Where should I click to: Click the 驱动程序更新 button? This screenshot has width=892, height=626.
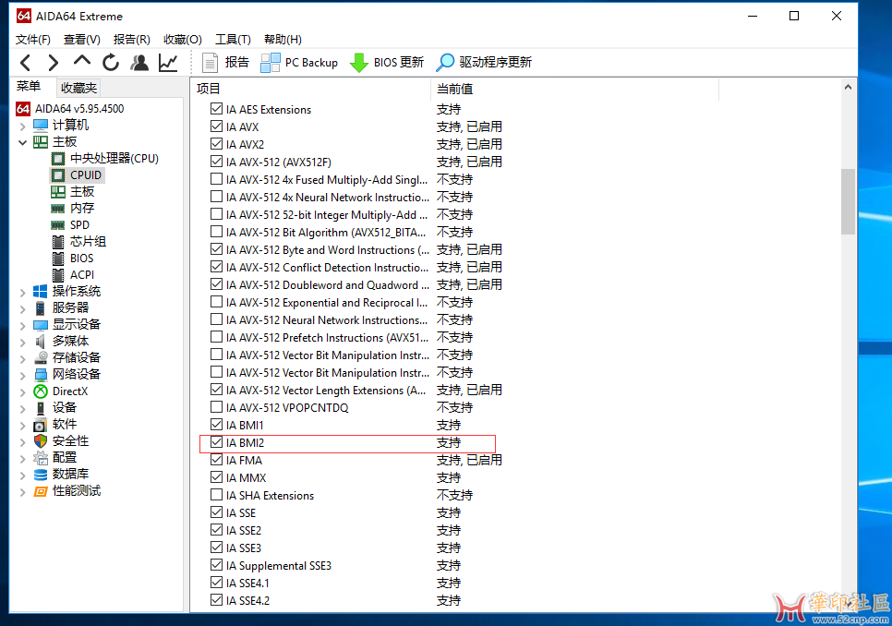484,62
